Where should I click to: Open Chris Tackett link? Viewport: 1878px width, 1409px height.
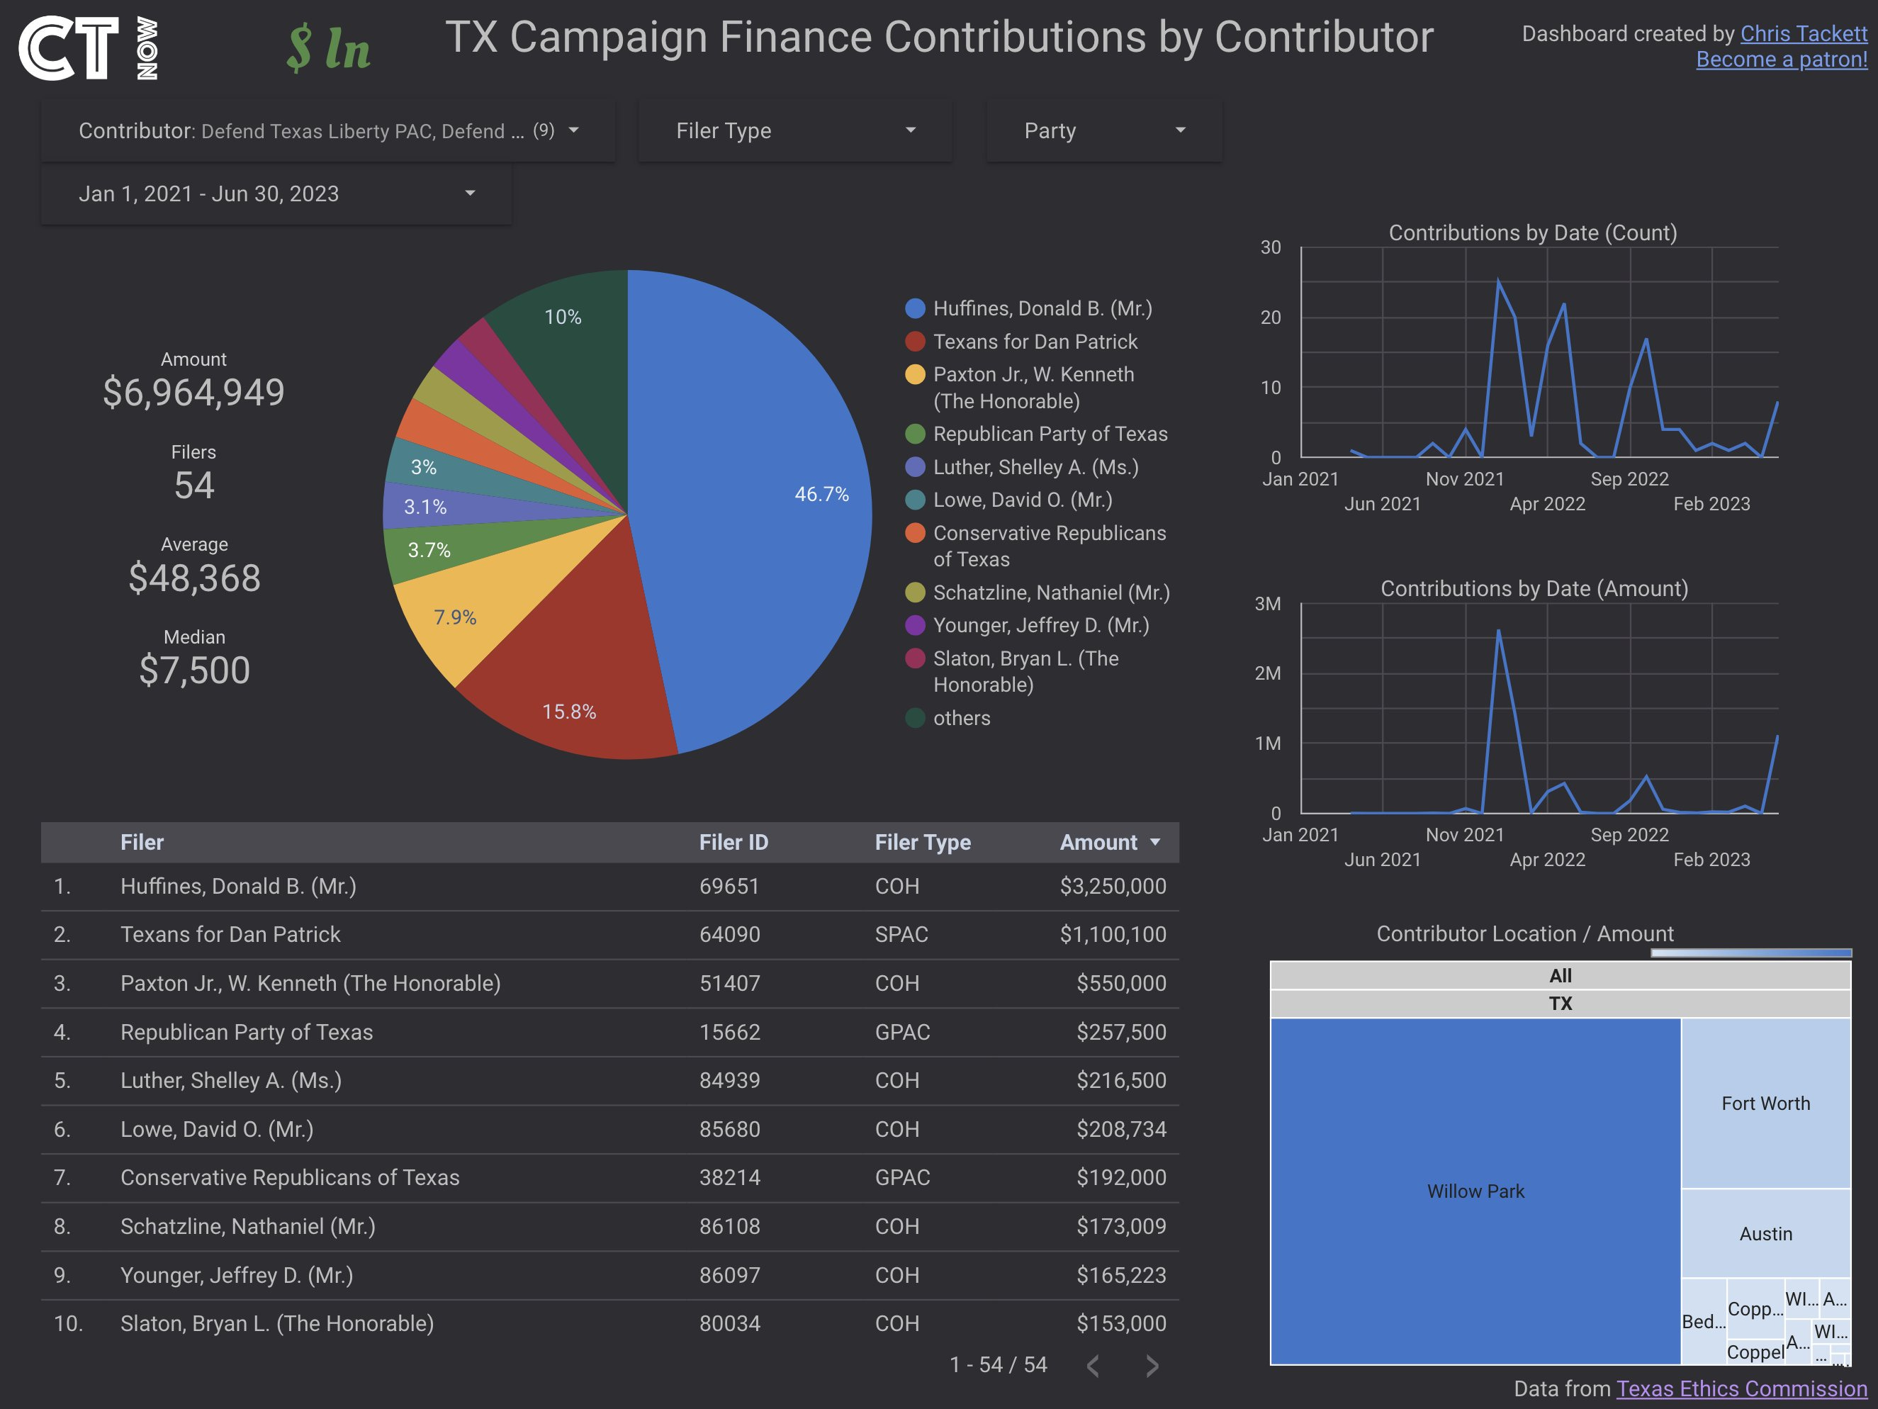pyautogui.click(x=1804, y=33)
